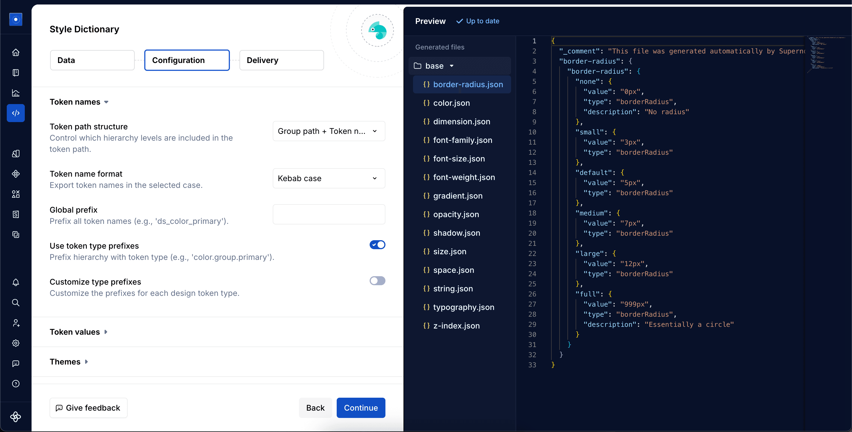Open color.json in generated files
This screenshot has width=852, height=432.
[462, 103]
